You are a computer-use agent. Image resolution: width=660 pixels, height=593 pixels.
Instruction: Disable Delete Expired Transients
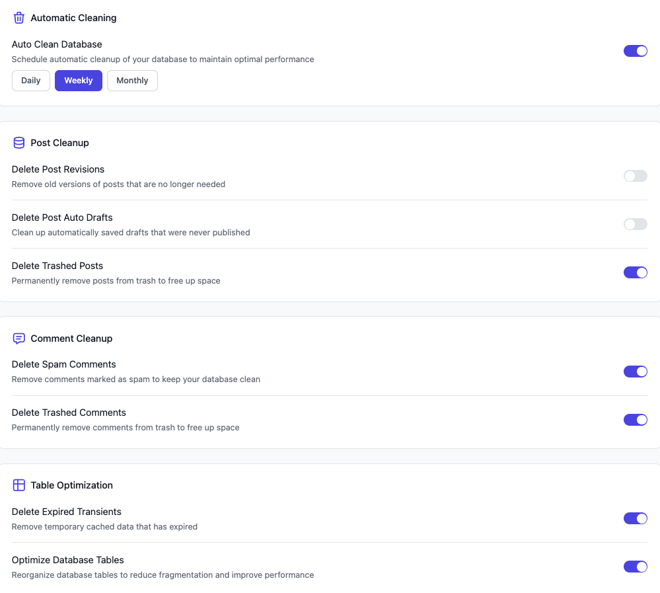point(635,518)
